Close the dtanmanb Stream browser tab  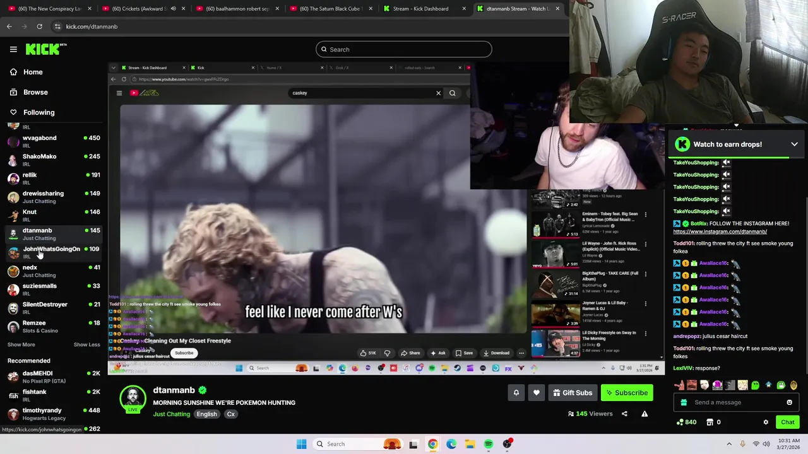tap(557, 9)
